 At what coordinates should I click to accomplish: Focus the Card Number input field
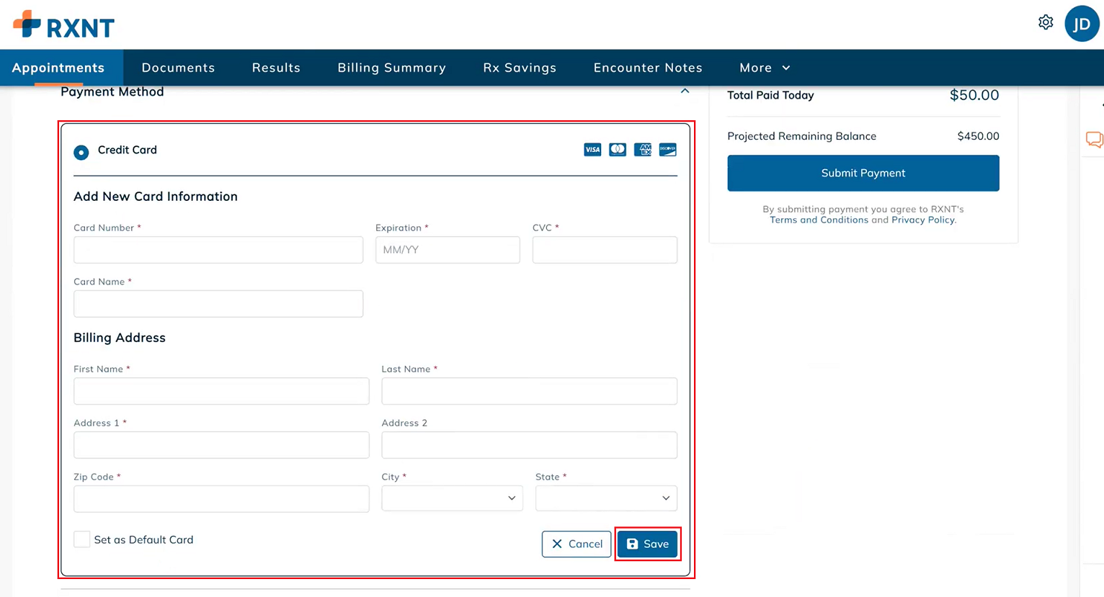coord(218,250)
